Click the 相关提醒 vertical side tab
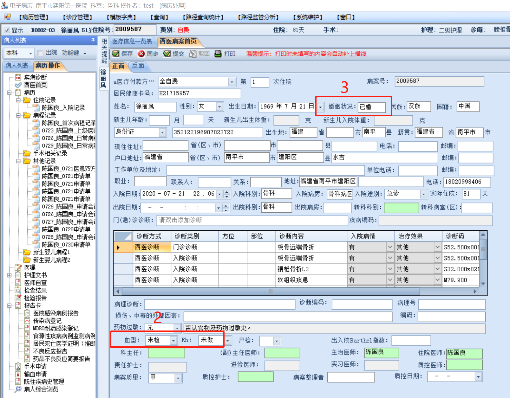 [104, 51]
